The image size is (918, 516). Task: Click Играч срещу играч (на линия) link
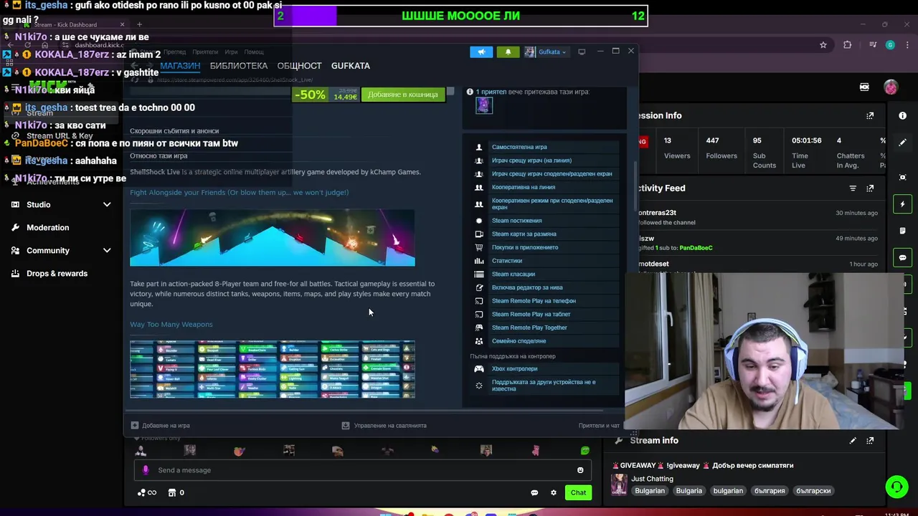point(531,161)
